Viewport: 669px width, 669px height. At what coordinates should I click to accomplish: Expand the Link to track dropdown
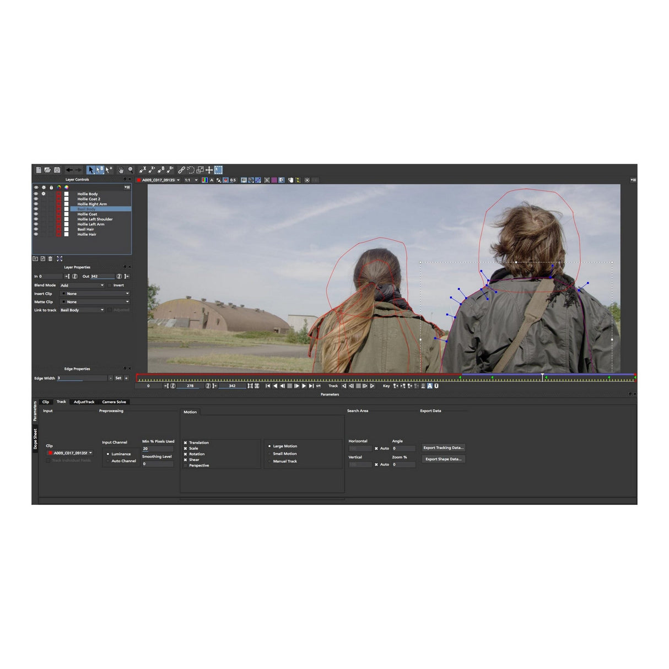pyautogui.click(x=82, y=310)
